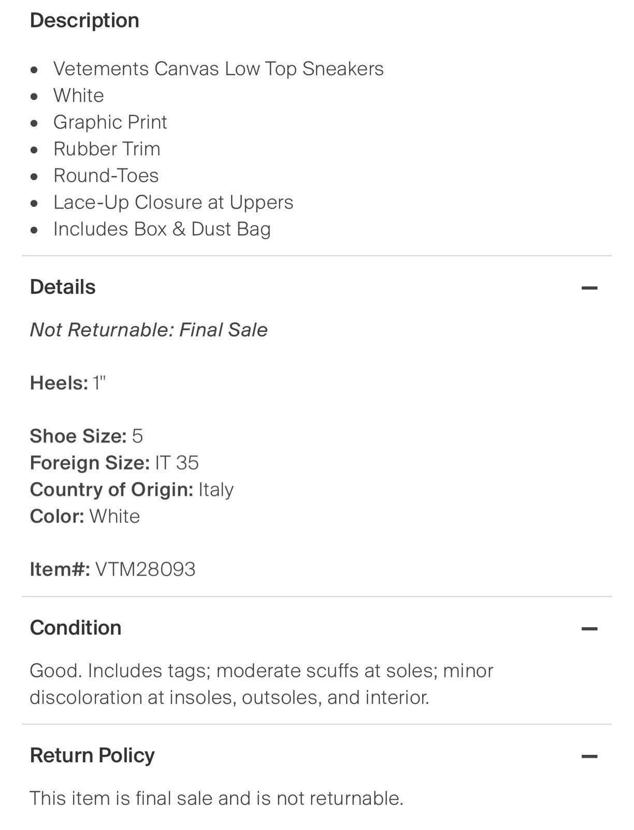634x830 pixels.
Task: Click the Heels measurement line
Action: tap(68, 383)
